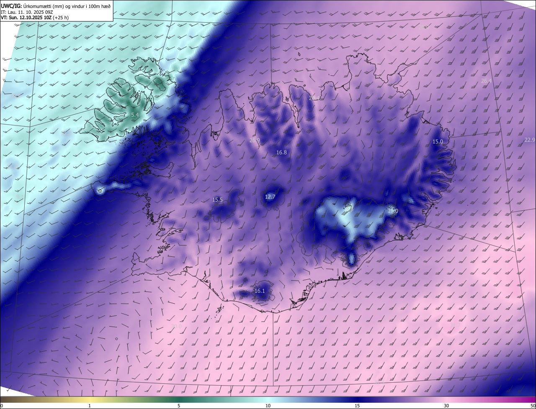Click the 16.8 value in north Iceland
Viewport: 536px width, 409px height.
(x=281, y=153)
